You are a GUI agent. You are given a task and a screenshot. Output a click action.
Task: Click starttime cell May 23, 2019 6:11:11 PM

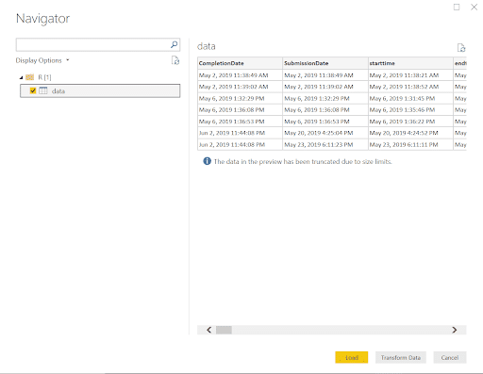tap(410, 144)
